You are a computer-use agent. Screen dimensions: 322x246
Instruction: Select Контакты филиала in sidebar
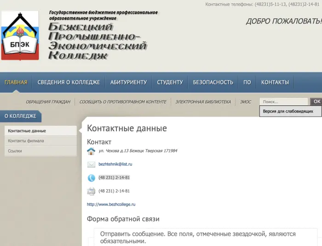click(26, 141)
